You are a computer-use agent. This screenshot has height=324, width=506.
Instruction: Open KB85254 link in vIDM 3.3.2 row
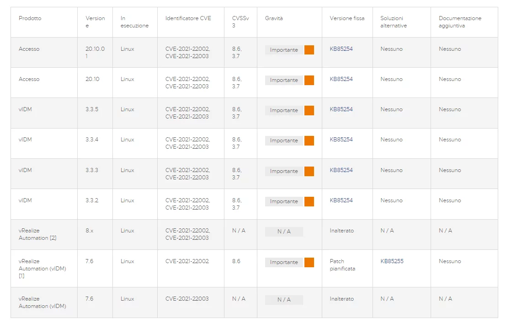pos(341,200)
